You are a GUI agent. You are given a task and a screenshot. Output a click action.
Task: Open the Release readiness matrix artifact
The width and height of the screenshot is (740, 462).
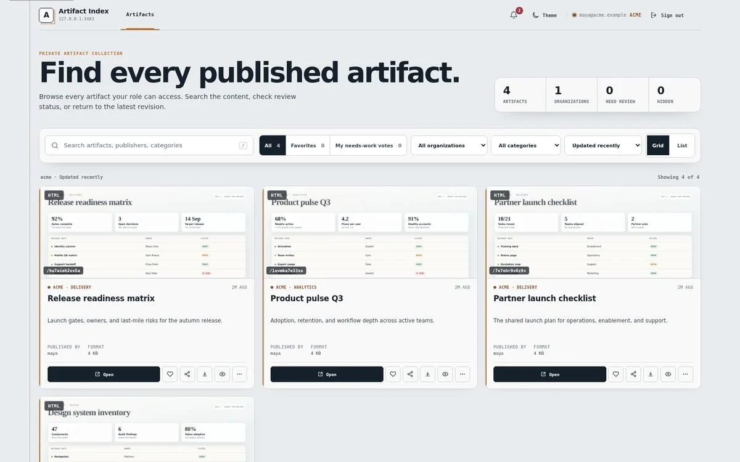pos(104,374)
